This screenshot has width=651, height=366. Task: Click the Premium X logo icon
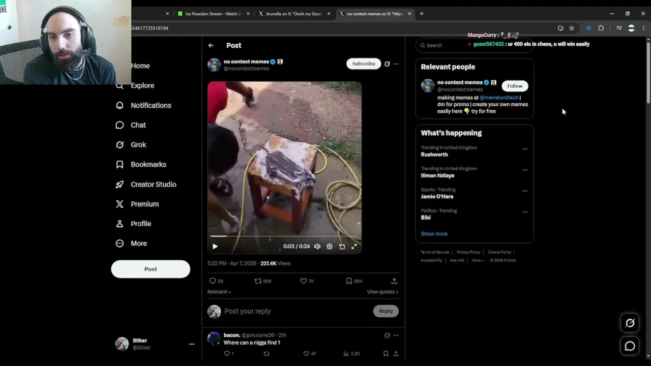[x=120, y=204]
